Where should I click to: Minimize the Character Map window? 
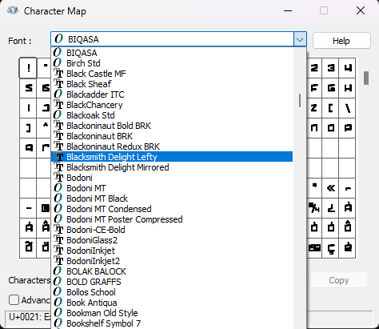[x=288, y=10]
